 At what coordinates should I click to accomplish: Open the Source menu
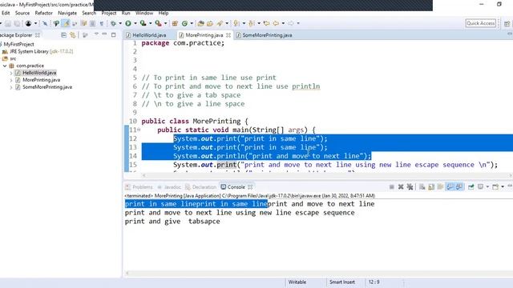tap(22, 13)
